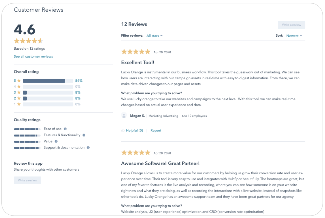The height and width of the screenshot is (218, 325).
Task: Select the 3 star rating bar
Action: tap(48, 93)
